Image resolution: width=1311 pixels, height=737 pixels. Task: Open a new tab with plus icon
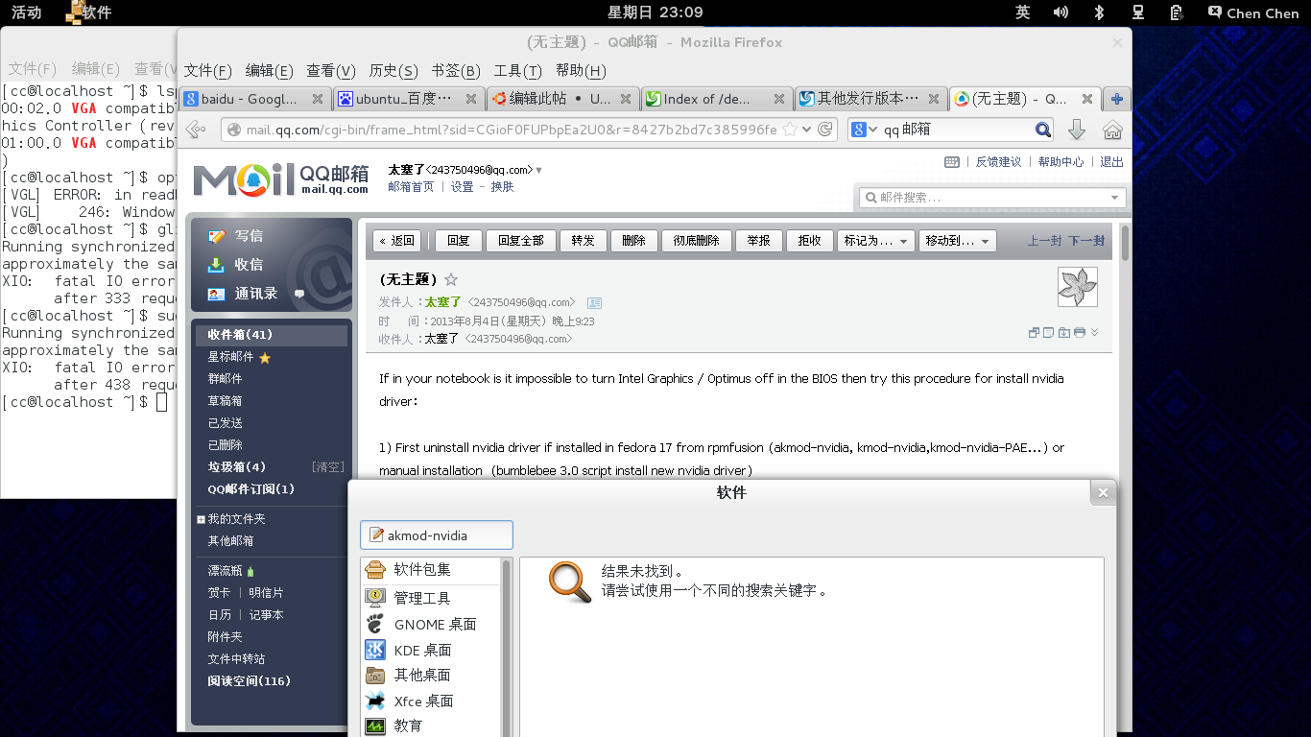pos(1117,99)
